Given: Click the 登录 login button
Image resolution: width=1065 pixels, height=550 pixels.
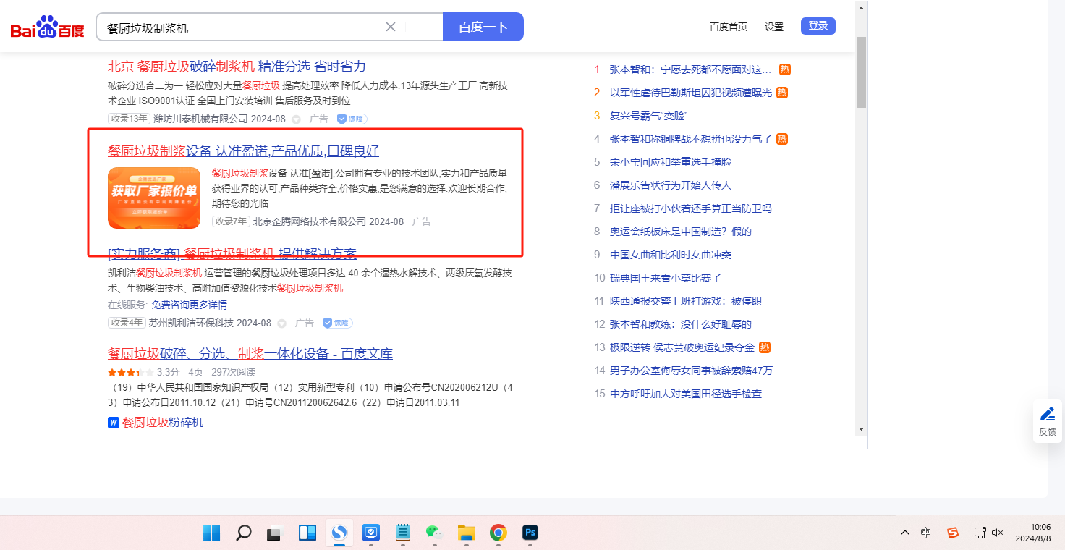Looking at the screenshot, I should pos(818,26).
